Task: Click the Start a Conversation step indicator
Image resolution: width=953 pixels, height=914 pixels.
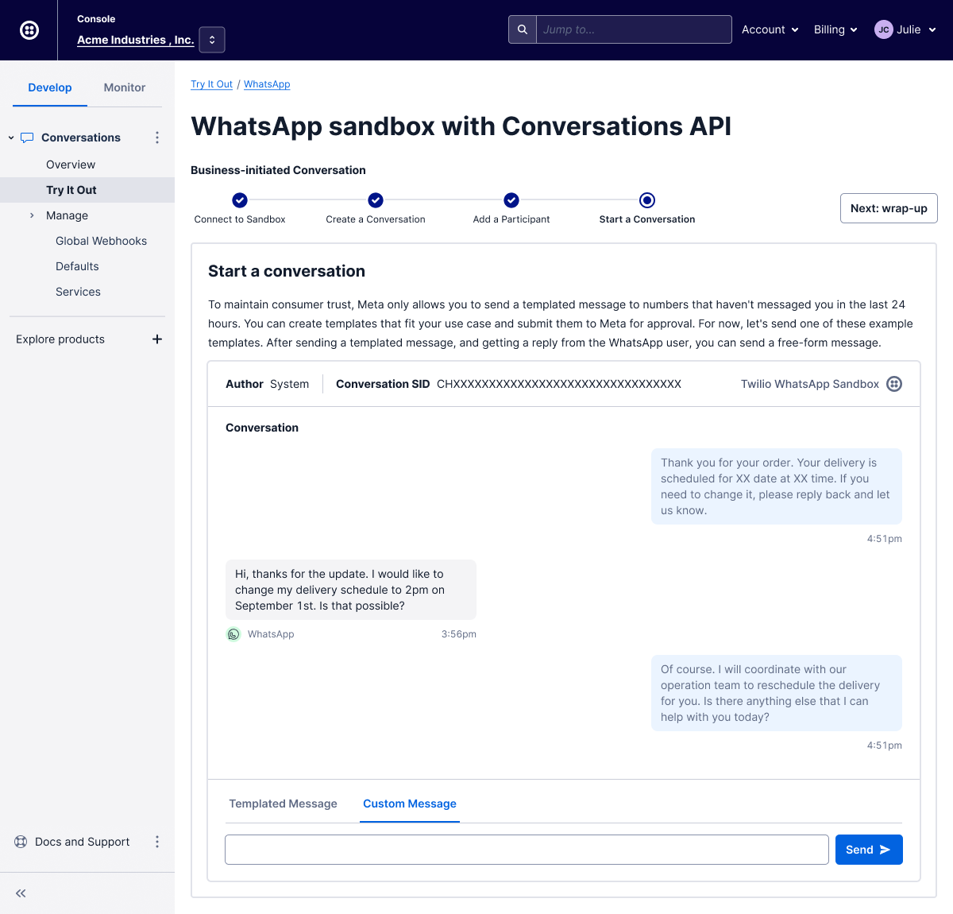Action: point(647,200)
